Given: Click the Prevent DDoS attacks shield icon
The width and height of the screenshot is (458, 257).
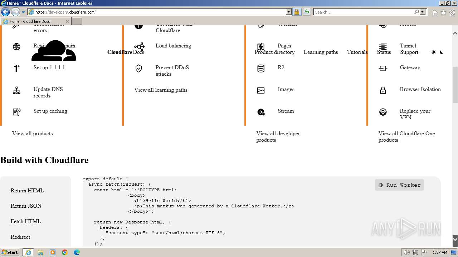Looking at the screenshot, I should tap(139, 69).
